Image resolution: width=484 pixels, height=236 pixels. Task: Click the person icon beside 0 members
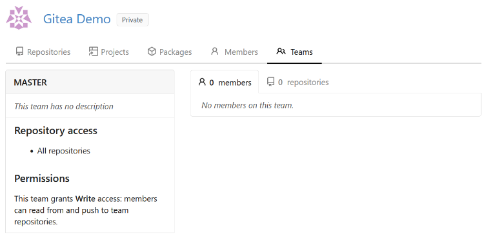click(x=202, y=82)
